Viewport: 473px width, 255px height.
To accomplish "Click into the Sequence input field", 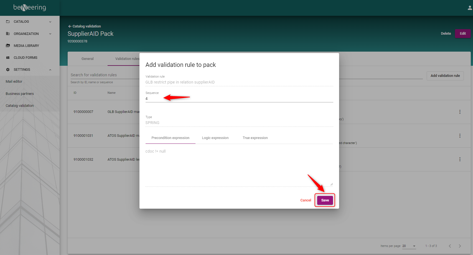I will click(x=239, y=99).
